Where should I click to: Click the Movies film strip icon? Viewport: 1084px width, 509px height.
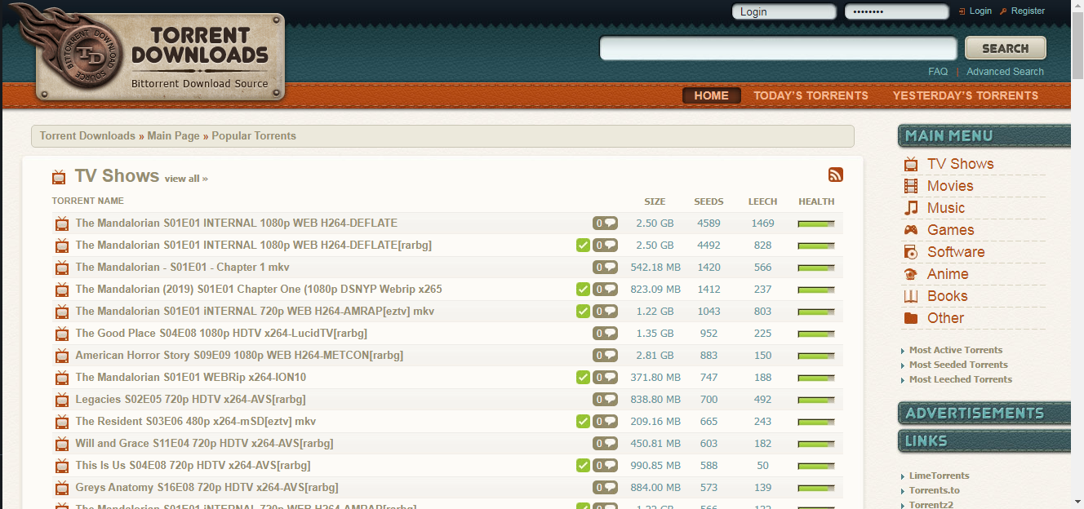pyautogui.click(x=910, y=186)
